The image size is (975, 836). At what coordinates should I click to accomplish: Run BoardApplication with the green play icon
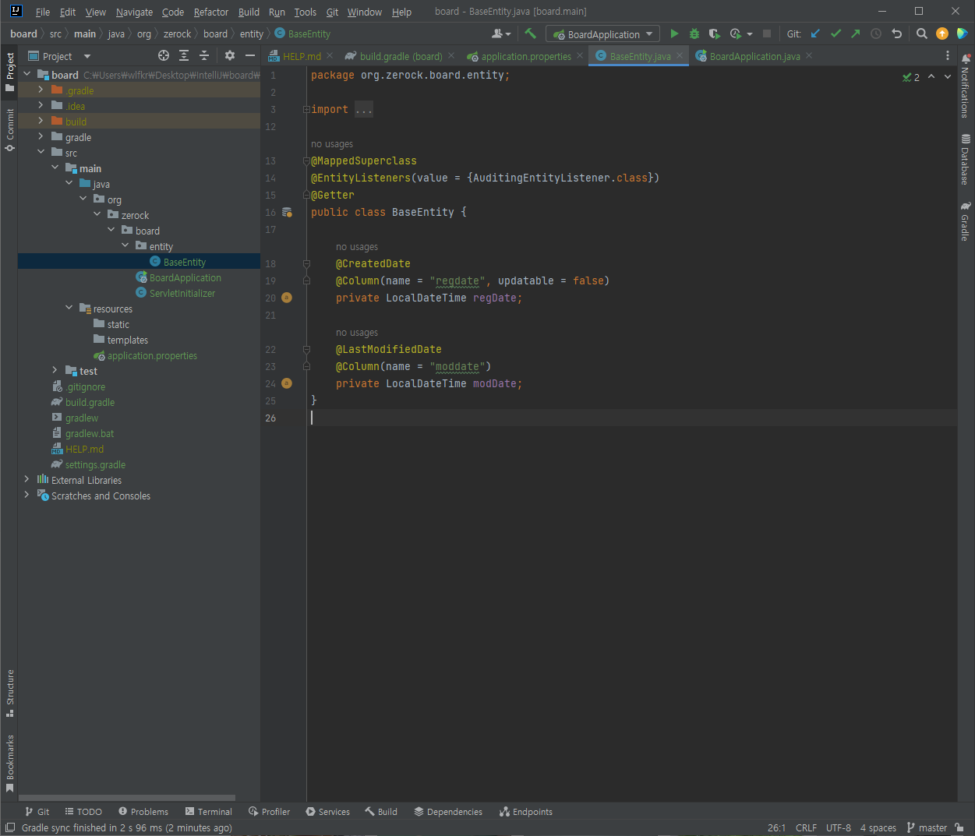[x=674, y=34]
